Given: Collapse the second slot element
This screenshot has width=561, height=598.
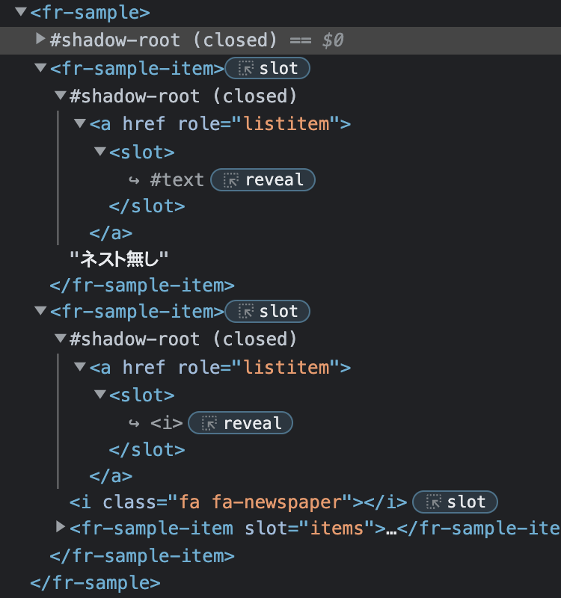Looking at the screenshot, I should [x=100, y=395].
